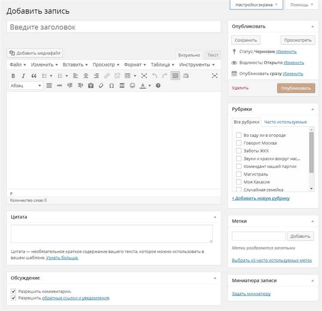Collapse the 'Рубрики' panel
322x311 pixels.
point(313,109)
